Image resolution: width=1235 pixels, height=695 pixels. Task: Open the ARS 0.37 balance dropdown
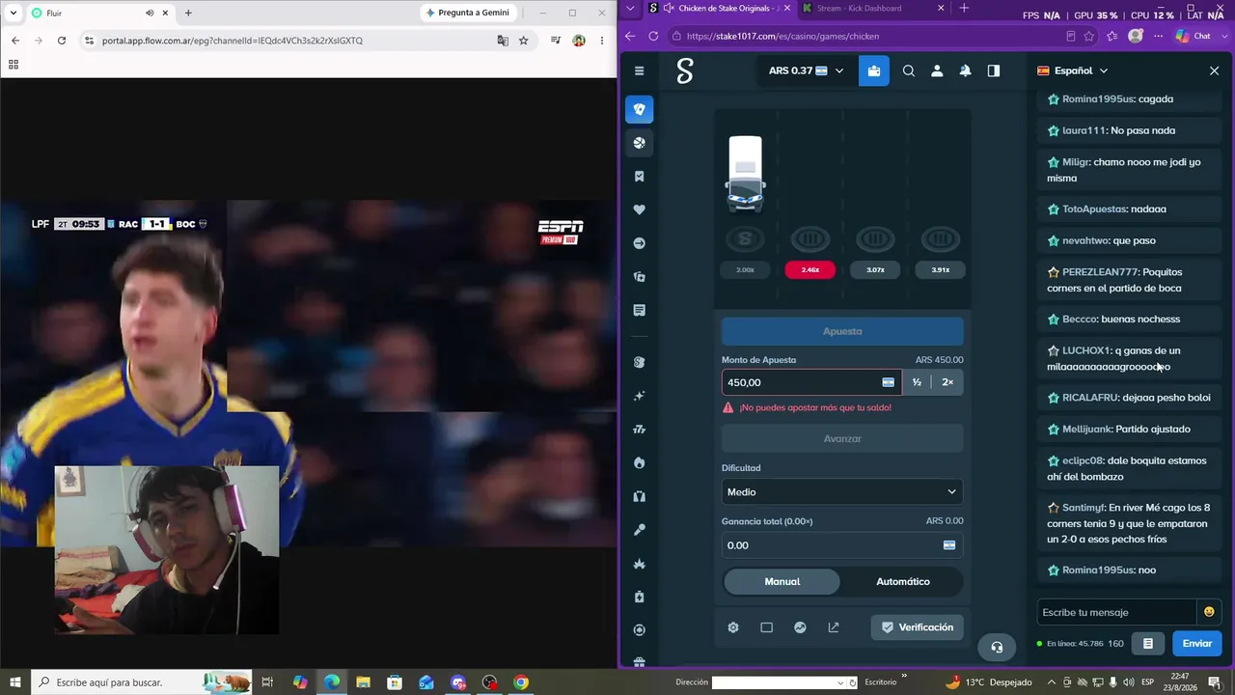pos(806,70)
